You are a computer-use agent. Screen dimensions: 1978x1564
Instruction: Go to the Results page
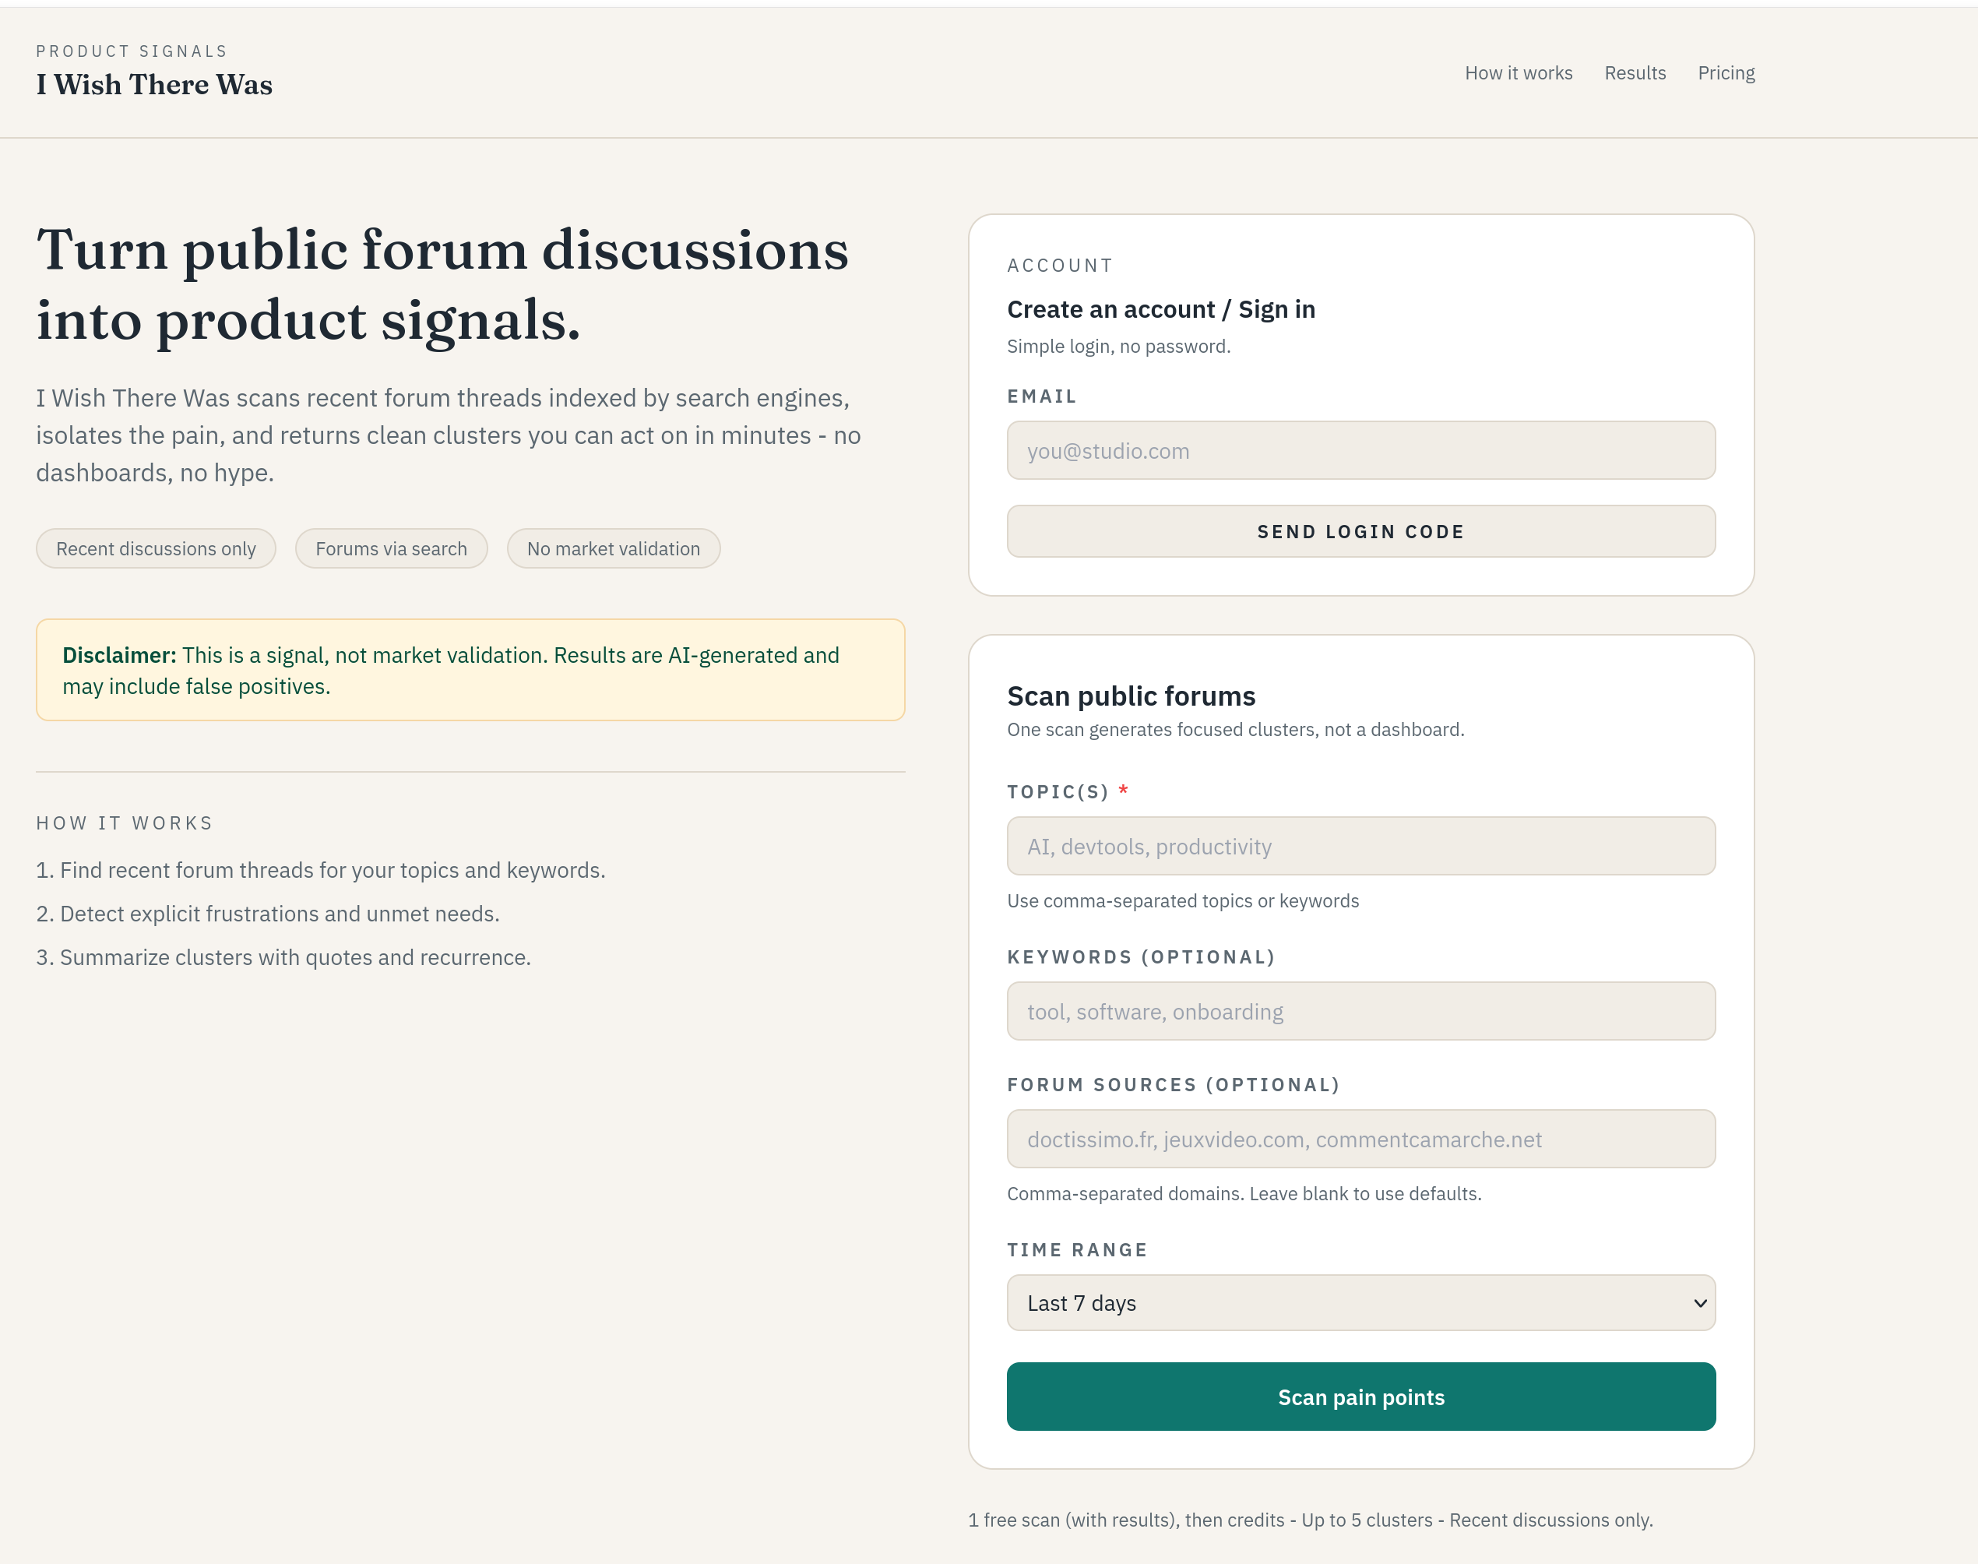(x=1635, y=72)
